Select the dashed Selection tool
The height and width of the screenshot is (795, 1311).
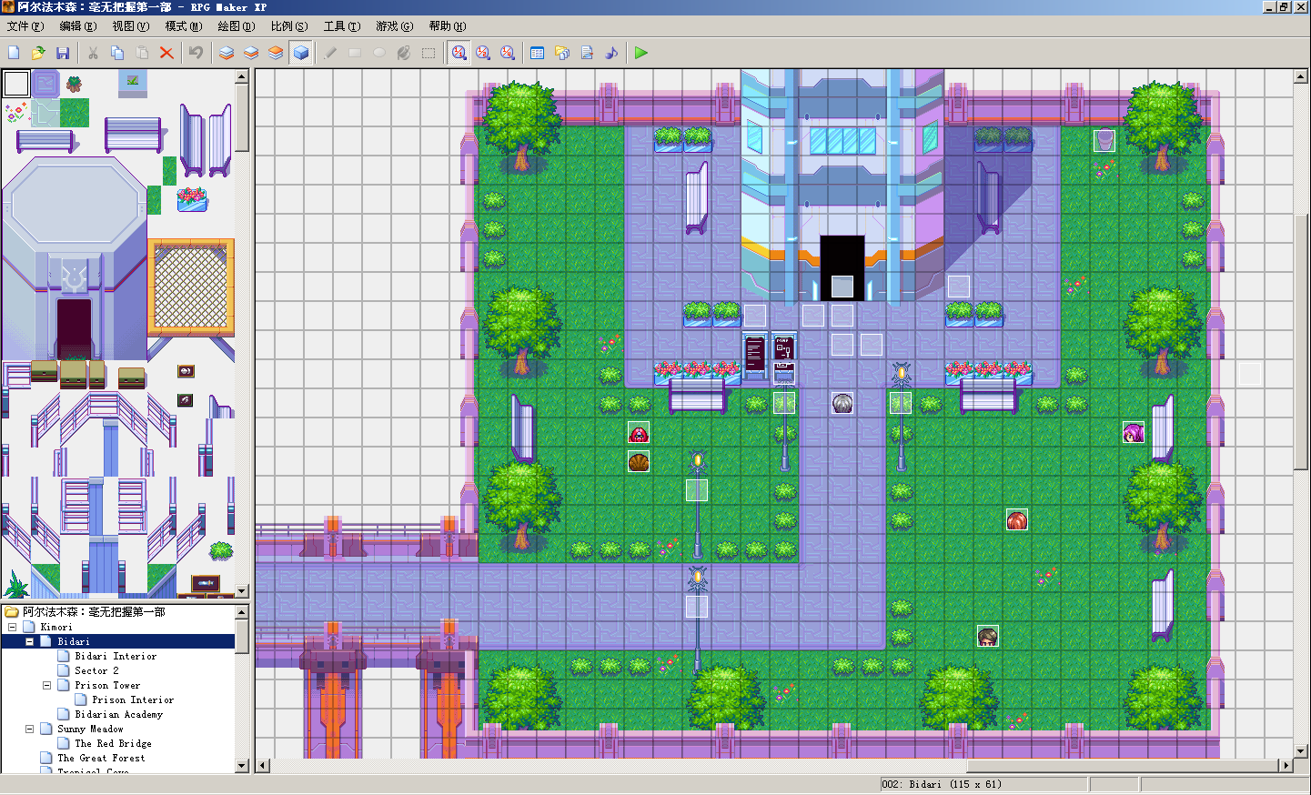[x=429, y=53]
